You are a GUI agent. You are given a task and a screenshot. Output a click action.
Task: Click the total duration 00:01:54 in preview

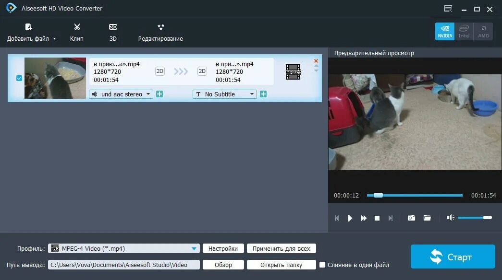pos(483,195)
